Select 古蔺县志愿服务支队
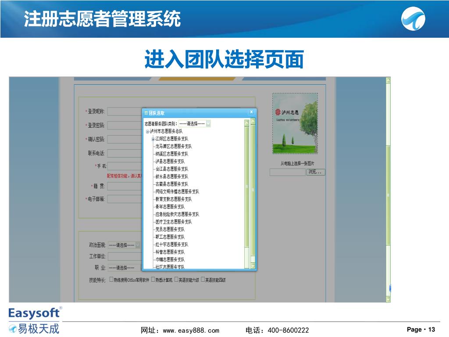Viewport: 449px width, 337px height. coord(171,184)
